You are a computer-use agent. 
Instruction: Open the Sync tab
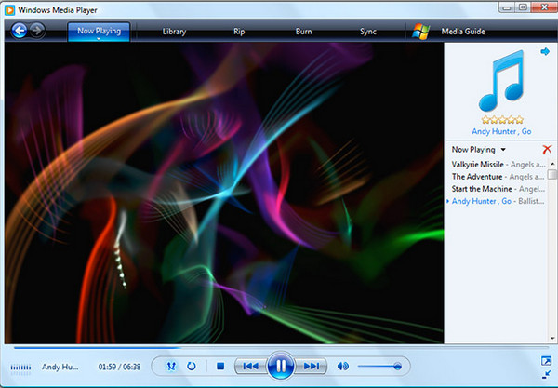368,32
